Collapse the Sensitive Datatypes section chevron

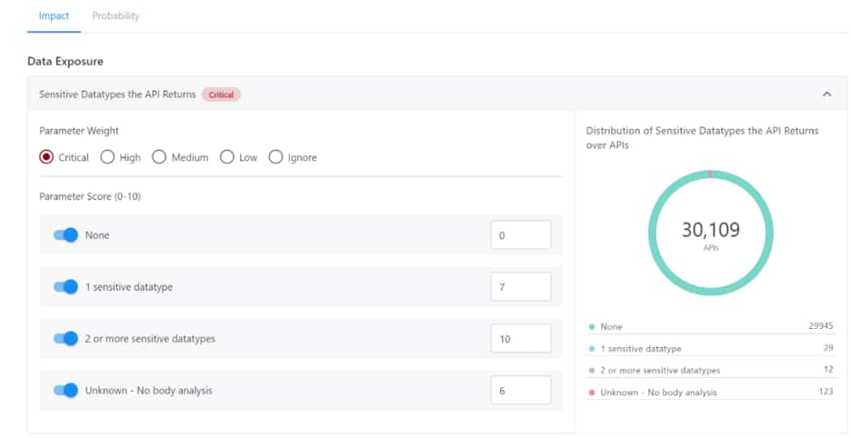(x=826, y=94)
